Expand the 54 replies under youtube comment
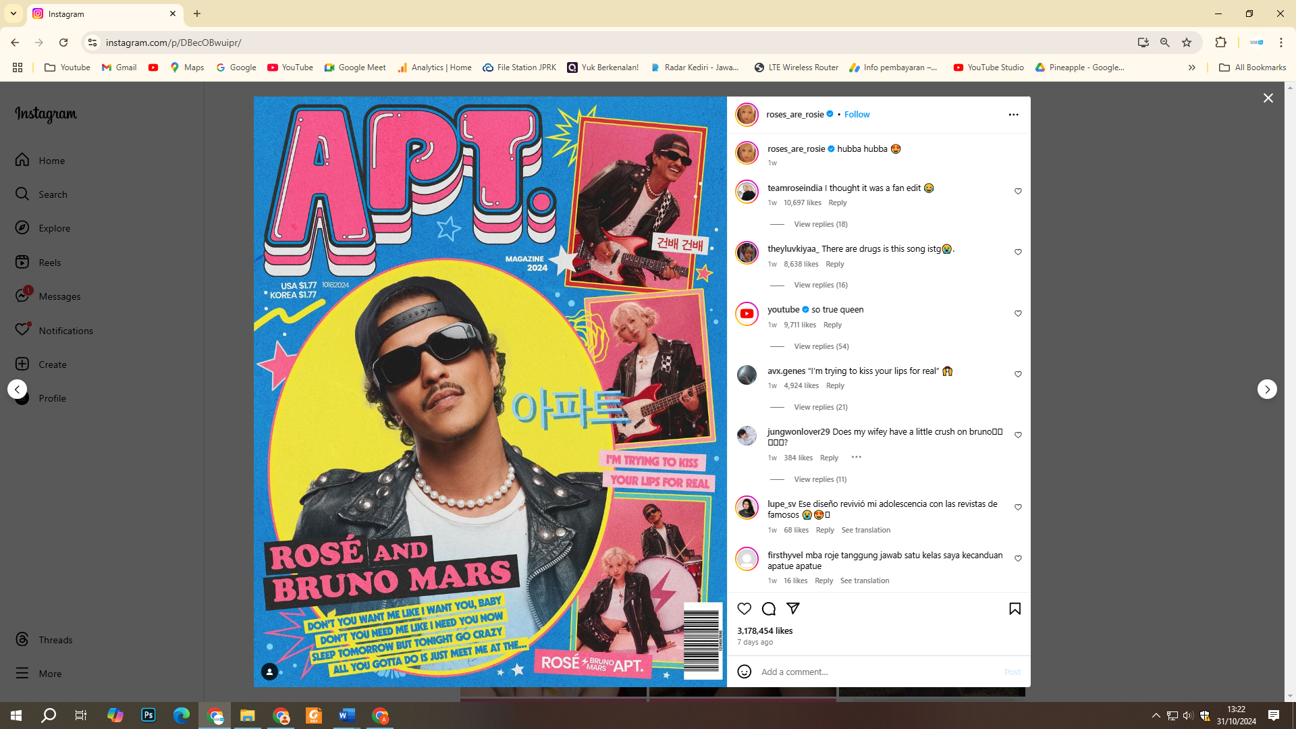This screenshot has height=729, width=1296. [821, 346]
